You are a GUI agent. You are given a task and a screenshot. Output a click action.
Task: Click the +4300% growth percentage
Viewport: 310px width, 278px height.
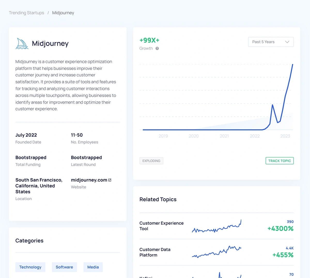[x=280, y=228]
